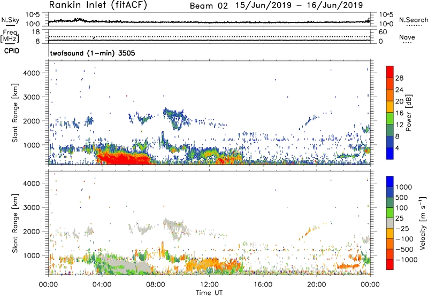Click the 'Power [dB]' colorbar label
The width and height of the screenshot is (428, 296).
coord(408,113)
